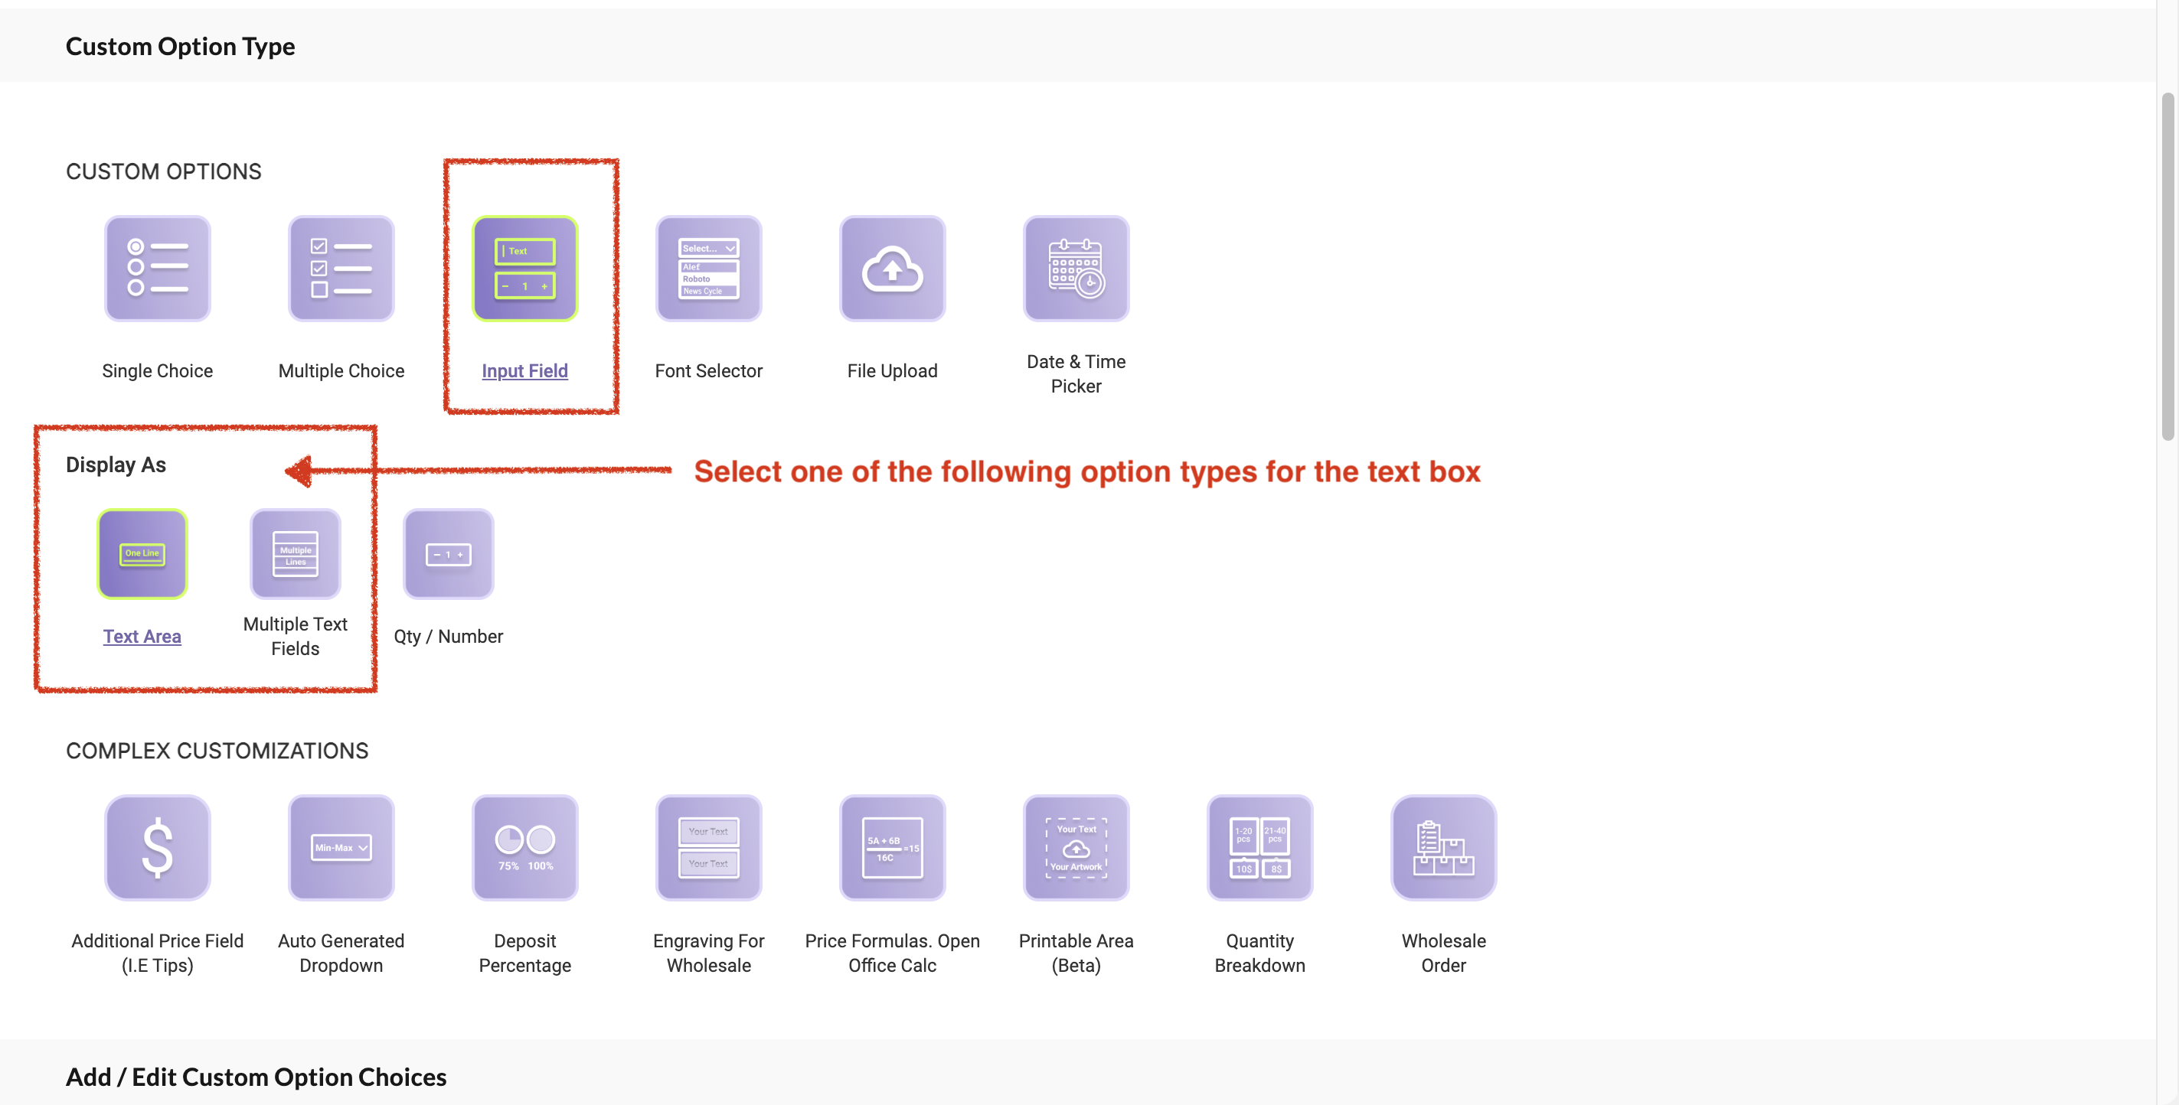Screen dimensions: 2179x1105
Task: Click the Input Field link label
Action: 524,370
